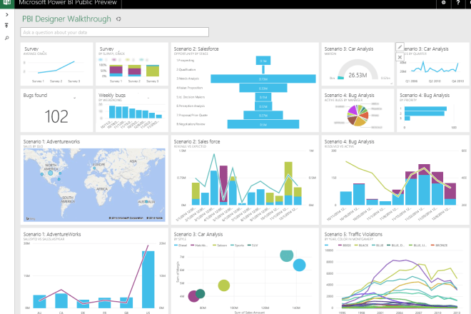Click the BEIGE legend entry in Traffic Violations
This screenshot has width=471, height=314.
pos(345,245)
